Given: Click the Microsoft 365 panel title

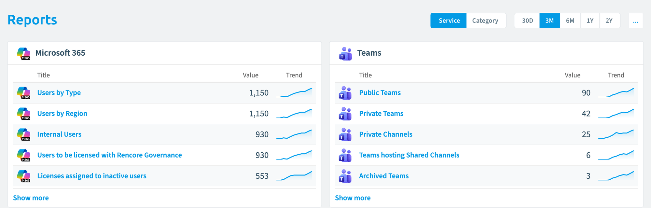Looking at the screenshot, I should click(60, 53).
